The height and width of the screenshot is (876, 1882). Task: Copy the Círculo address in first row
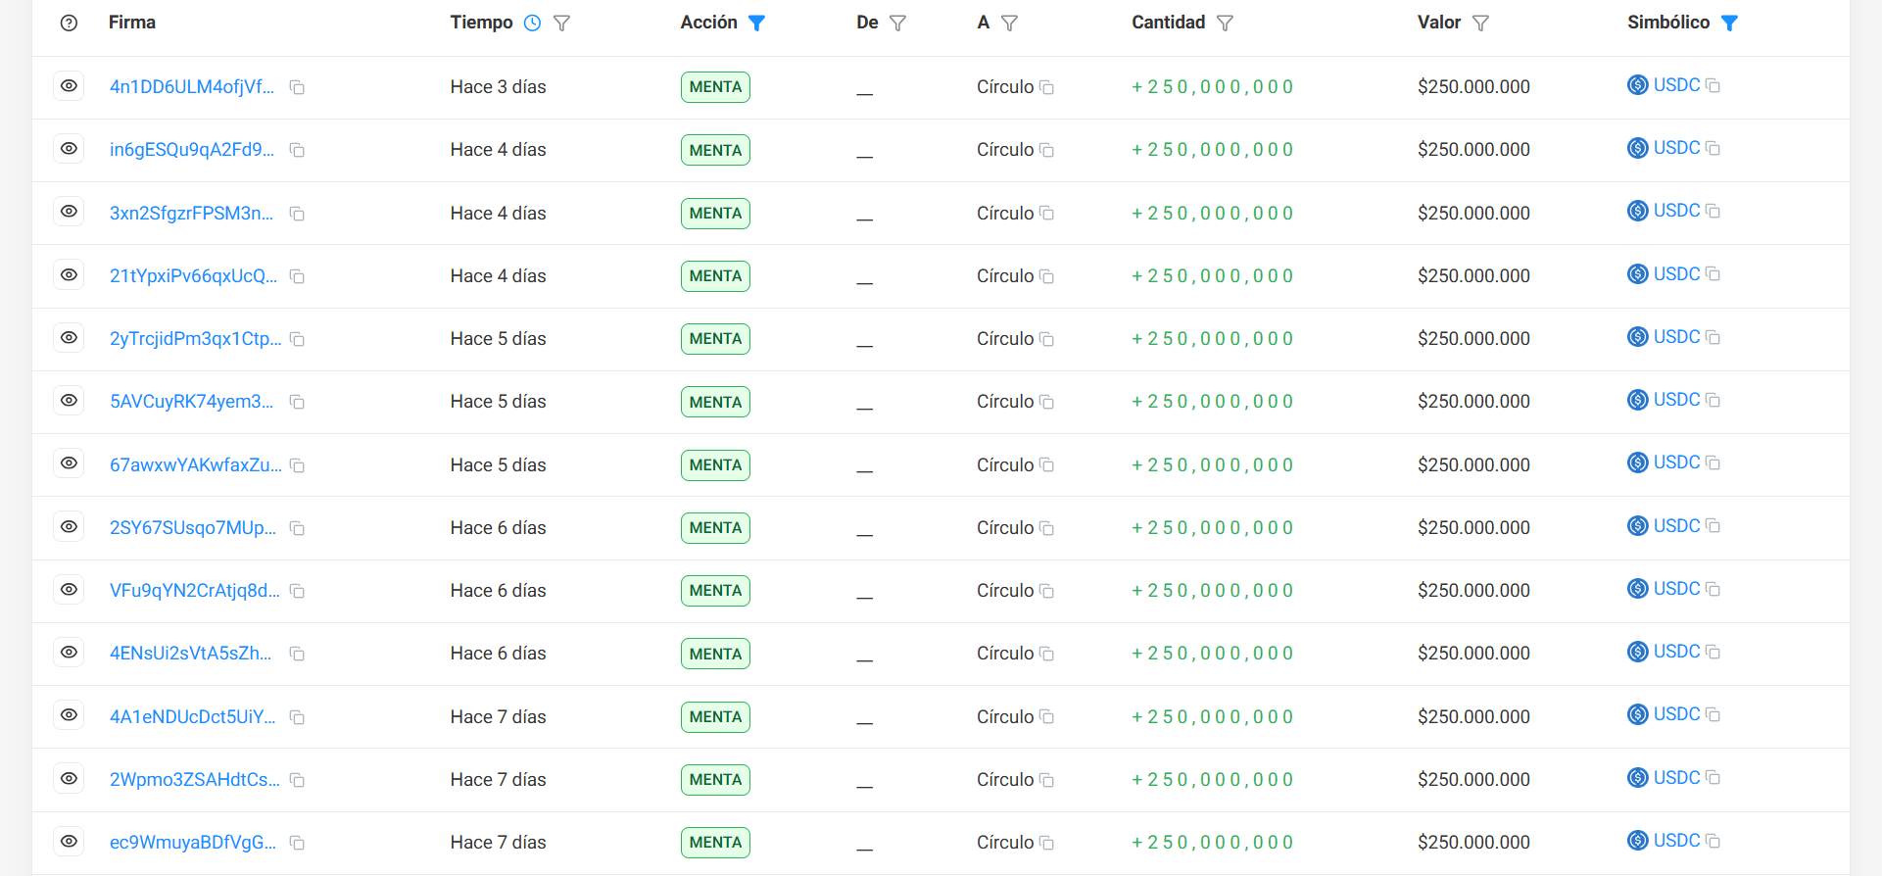coord(1046,88)
